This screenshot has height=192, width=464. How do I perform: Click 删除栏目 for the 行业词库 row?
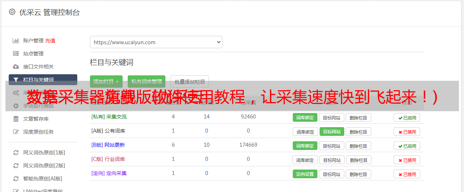point(359,160)
